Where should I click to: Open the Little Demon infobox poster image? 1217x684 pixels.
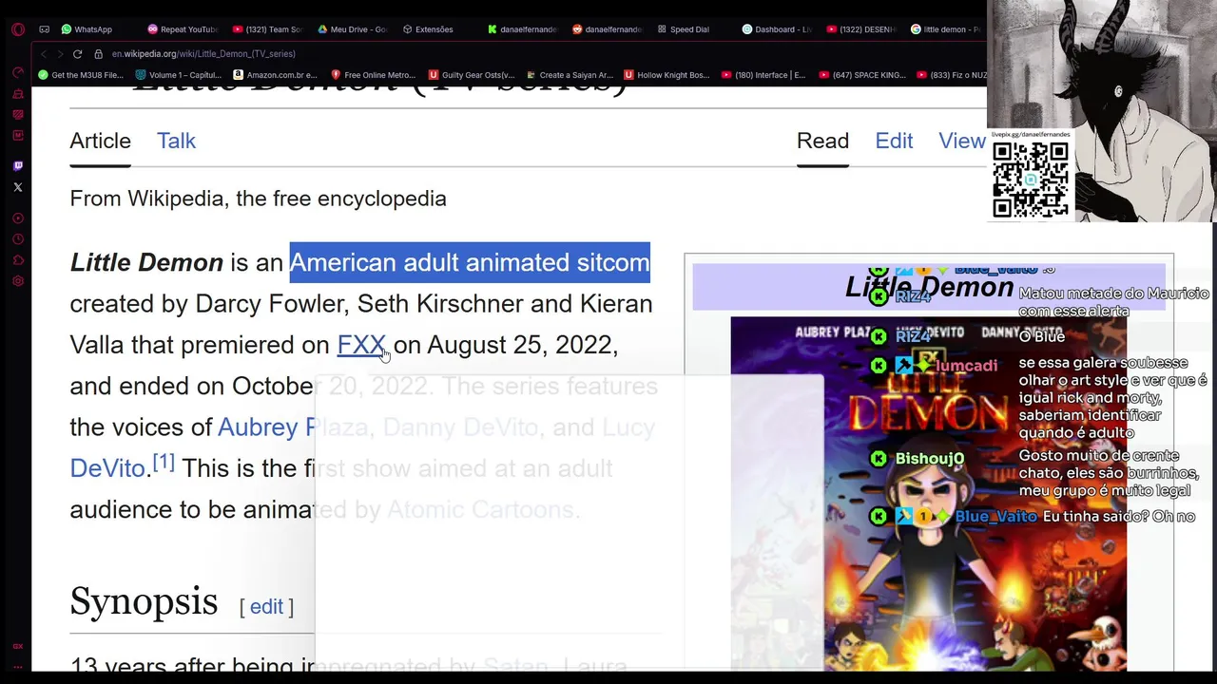click(928, 494)
